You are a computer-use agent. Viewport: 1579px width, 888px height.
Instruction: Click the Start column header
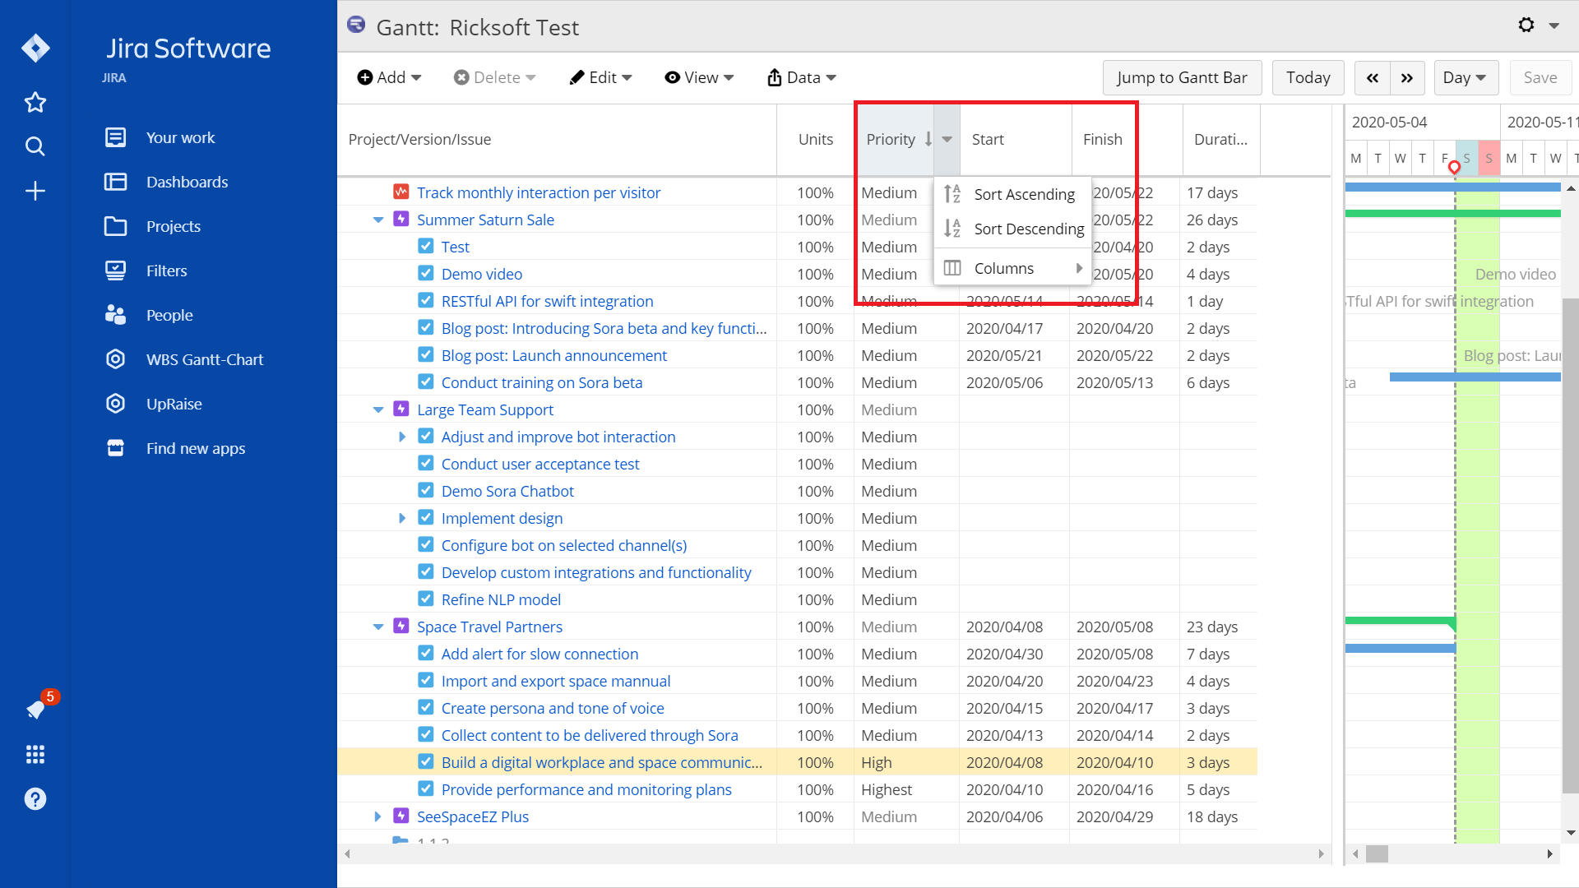(1015, 139)
